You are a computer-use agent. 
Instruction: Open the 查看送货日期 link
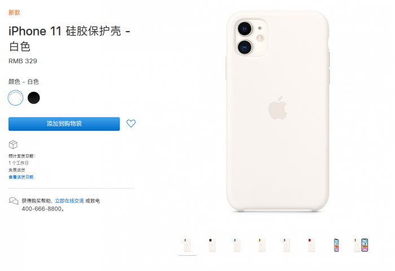tap(21, 177)
